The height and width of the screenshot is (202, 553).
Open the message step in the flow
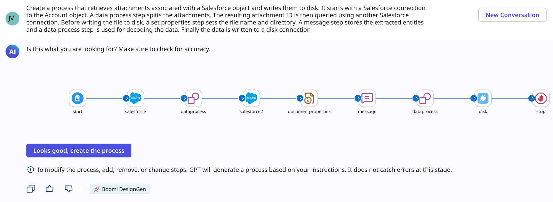pyautogui.click(x=367, y=98)
